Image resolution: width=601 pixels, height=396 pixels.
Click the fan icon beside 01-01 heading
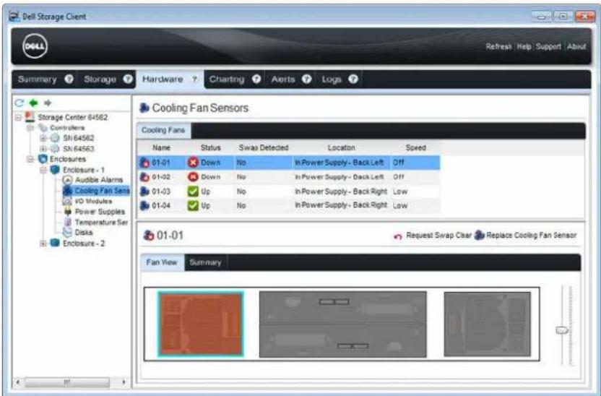tap(149, 235)
